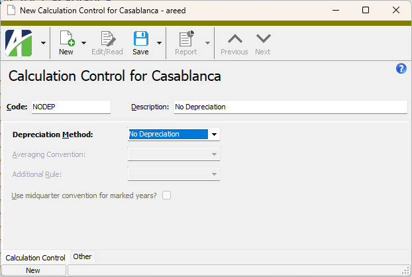Go to Previous record arrow

(235, 38)
